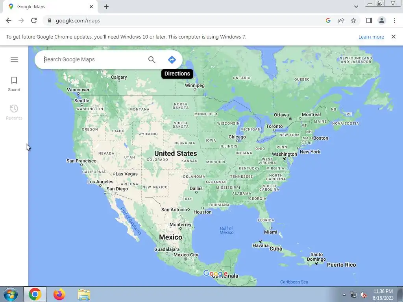403x302 pixels.
Task: Select Seattle on the map
Action: [82, 101]
